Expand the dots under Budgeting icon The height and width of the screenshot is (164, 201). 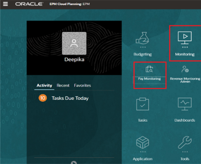(143, 47)
